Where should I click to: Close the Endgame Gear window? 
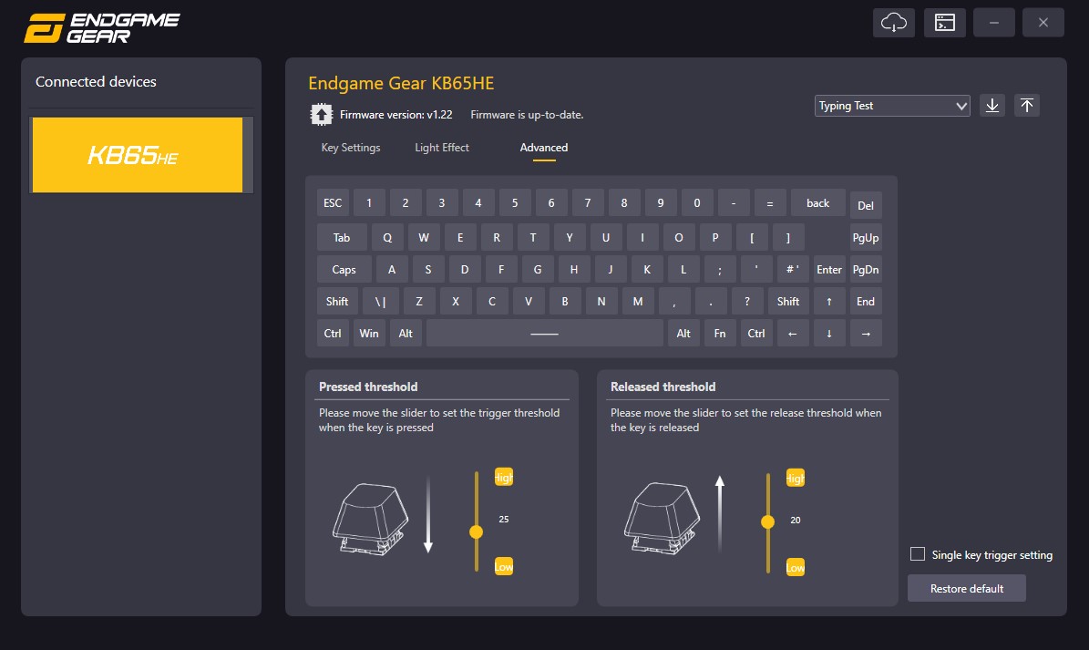pyautogui.click(x=1043, y=22)
